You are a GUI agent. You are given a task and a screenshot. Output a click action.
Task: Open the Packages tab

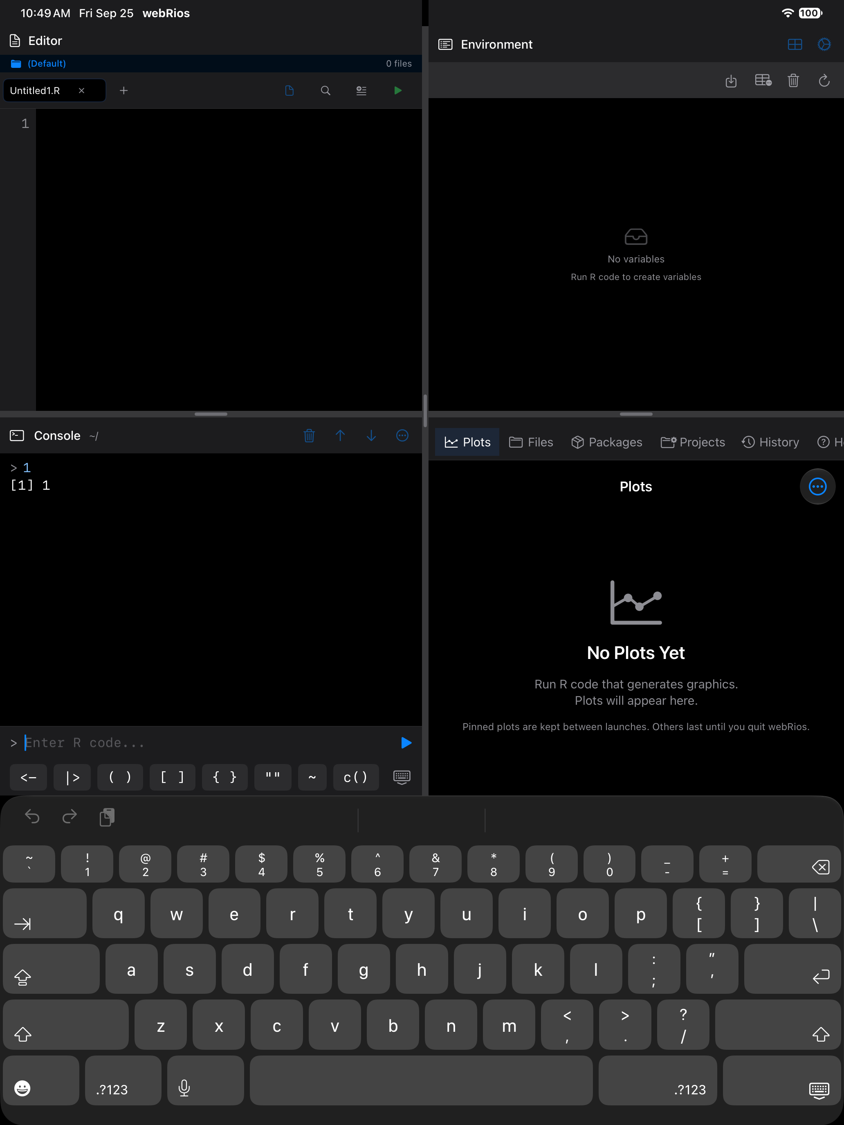point(607,442)
